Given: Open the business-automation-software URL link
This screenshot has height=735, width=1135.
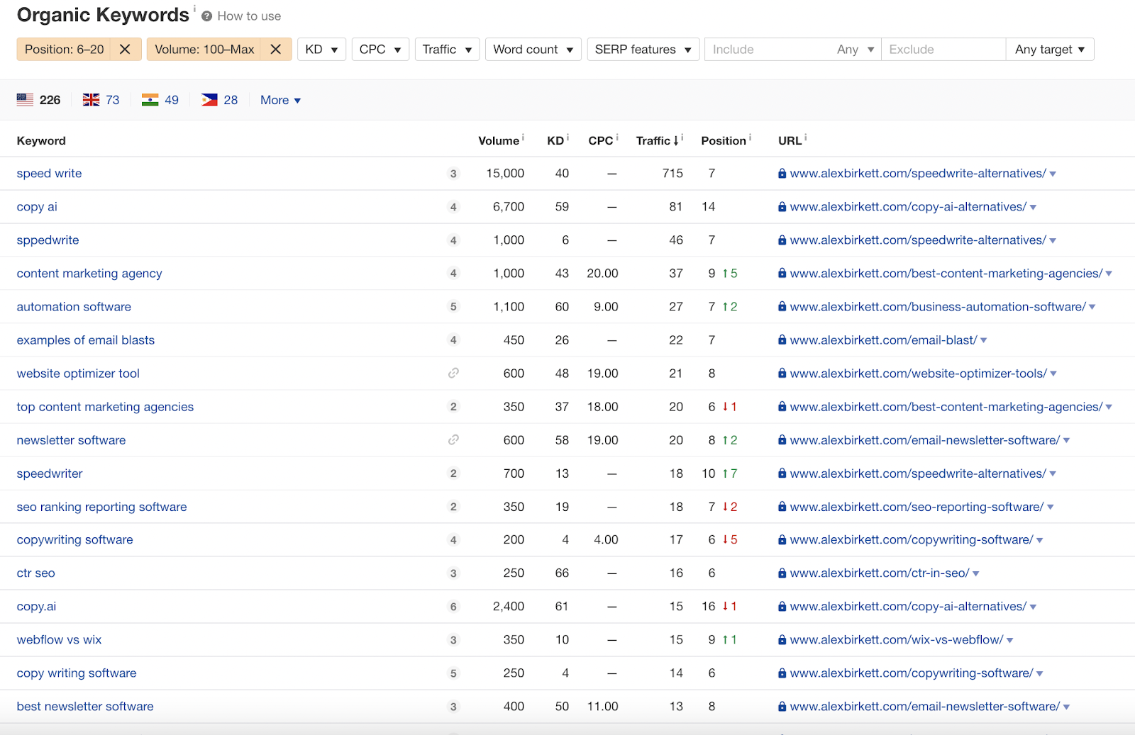Looking at the screenshot, I should tap(938, 307).
